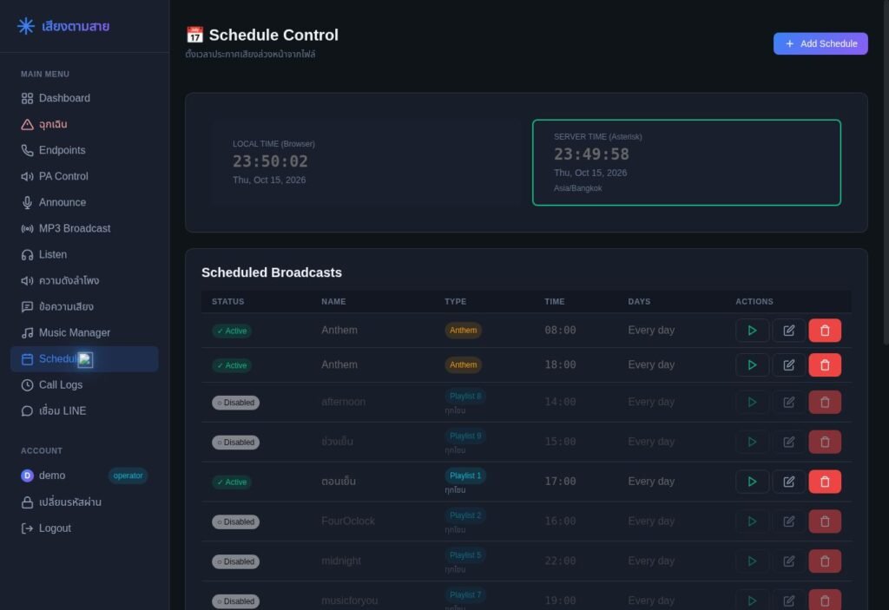Edit the FourOclock schedule

[788, 521]
